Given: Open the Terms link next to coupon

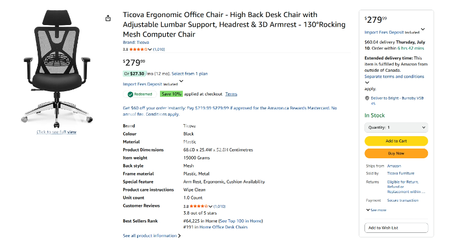Looking at the screenshot, I should (231, 94).
